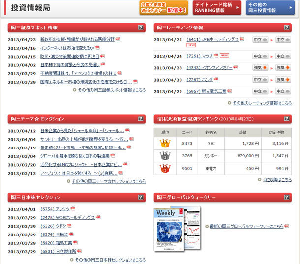The image size is (300, 264).
Task: Open the (4343) イオンファンタジー rating link
Action: (210, 67)
